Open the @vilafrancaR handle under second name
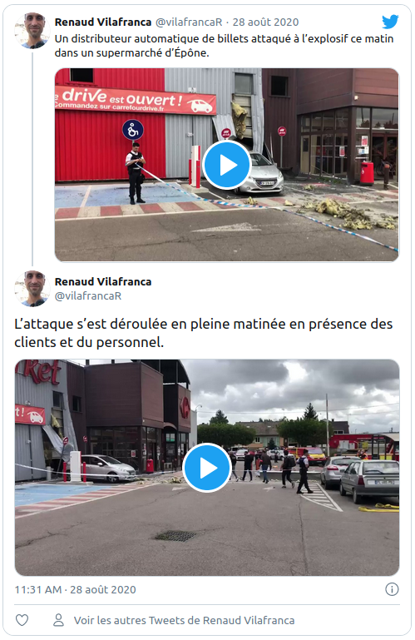Viewport: 415px width, 640px height. tap(88, 296)
